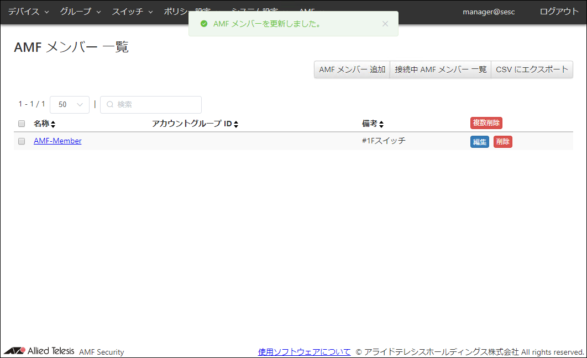Open the AMF-Member link
Viewport: 587px width, 358px height.
click(x=57, y=141)
